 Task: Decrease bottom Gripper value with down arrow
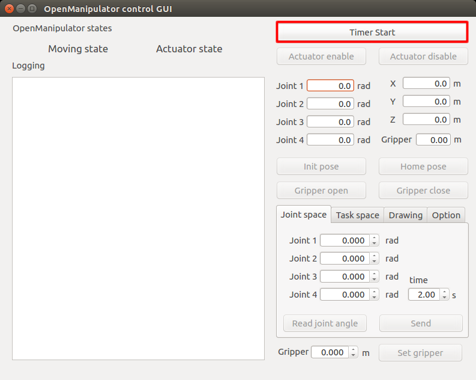tap(354, 355)
